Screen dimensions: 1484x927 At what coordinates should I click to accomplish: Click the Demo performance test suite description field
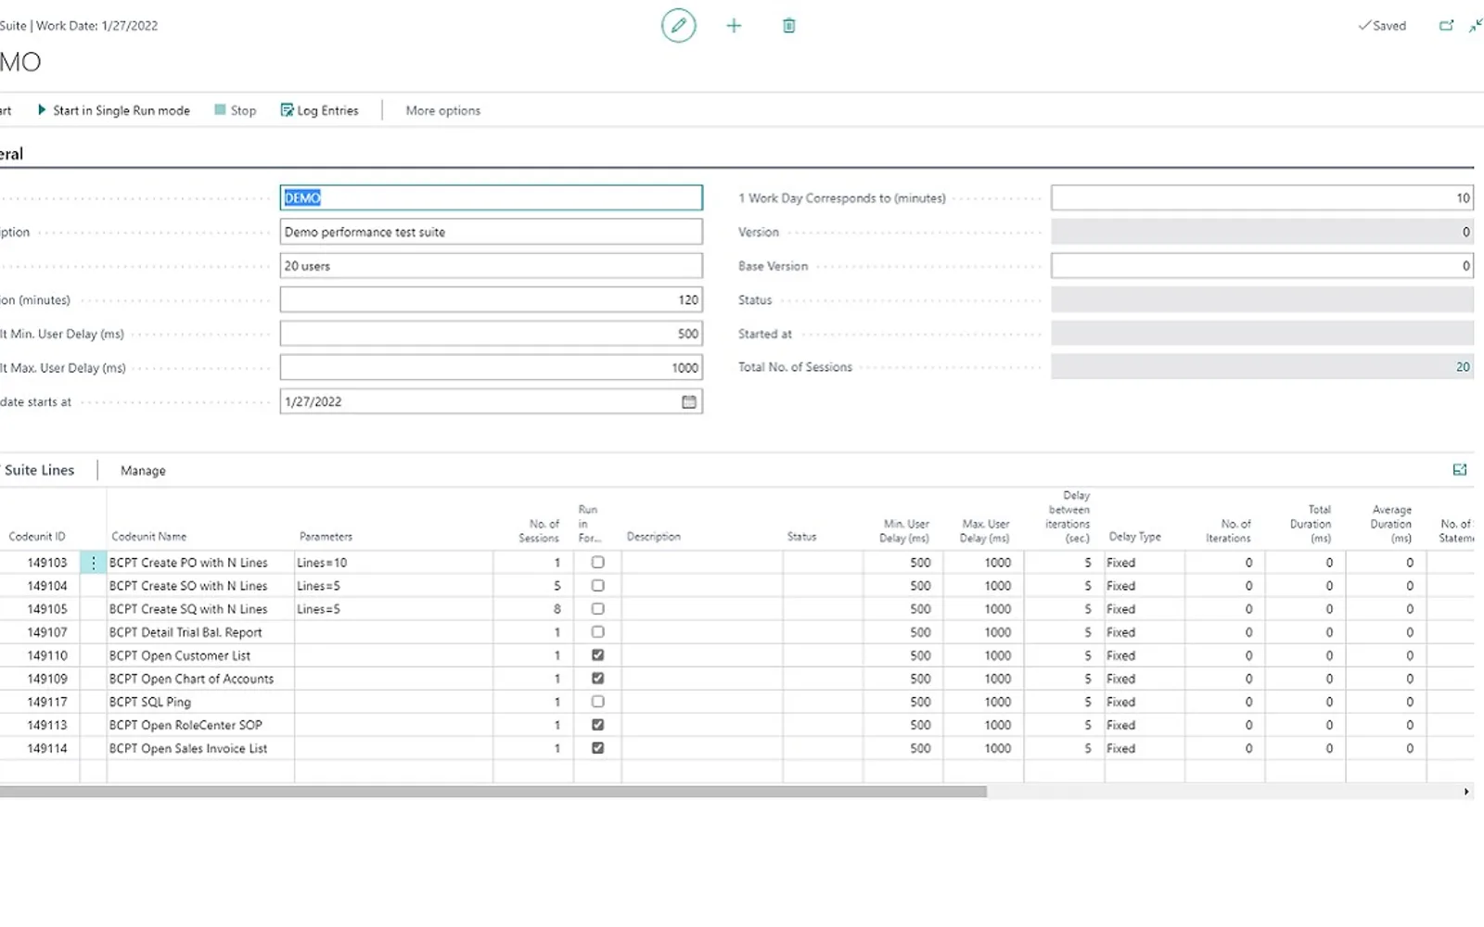[x=492, y=232]
